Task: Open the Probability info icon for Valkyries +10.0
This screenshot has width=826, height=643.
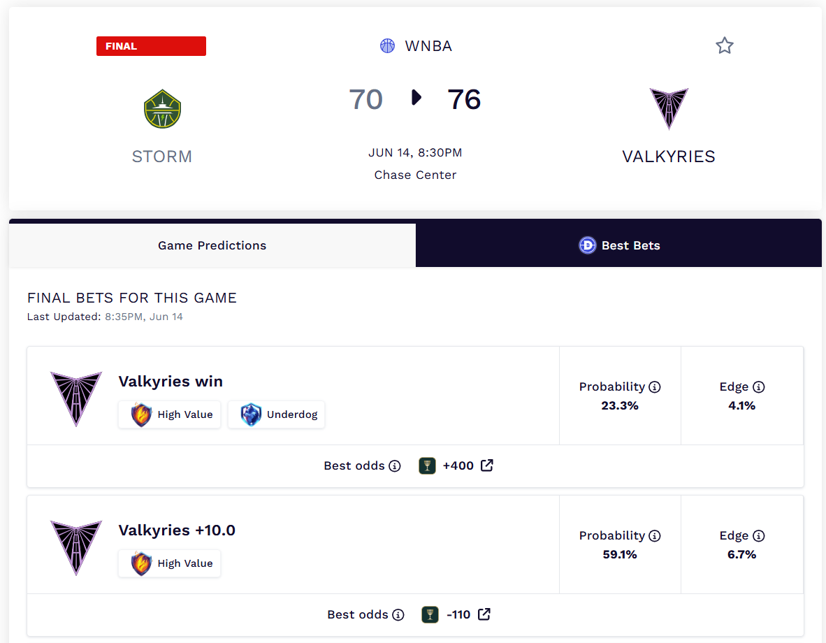Action: (x=655, y=536)
